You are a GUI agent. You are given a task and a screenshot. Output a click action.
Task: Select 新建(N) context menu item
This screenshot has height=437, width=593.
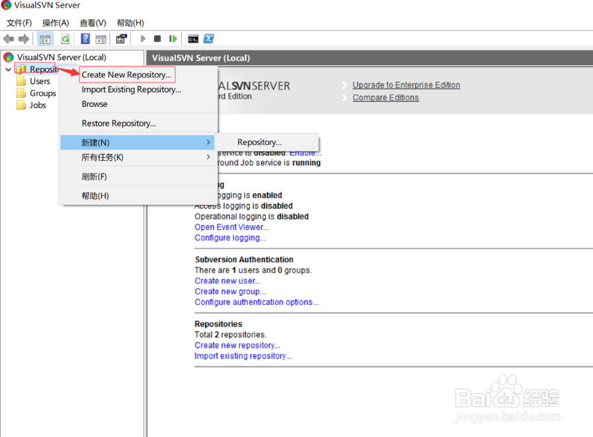pyautogui.click(x=138, y=142)
